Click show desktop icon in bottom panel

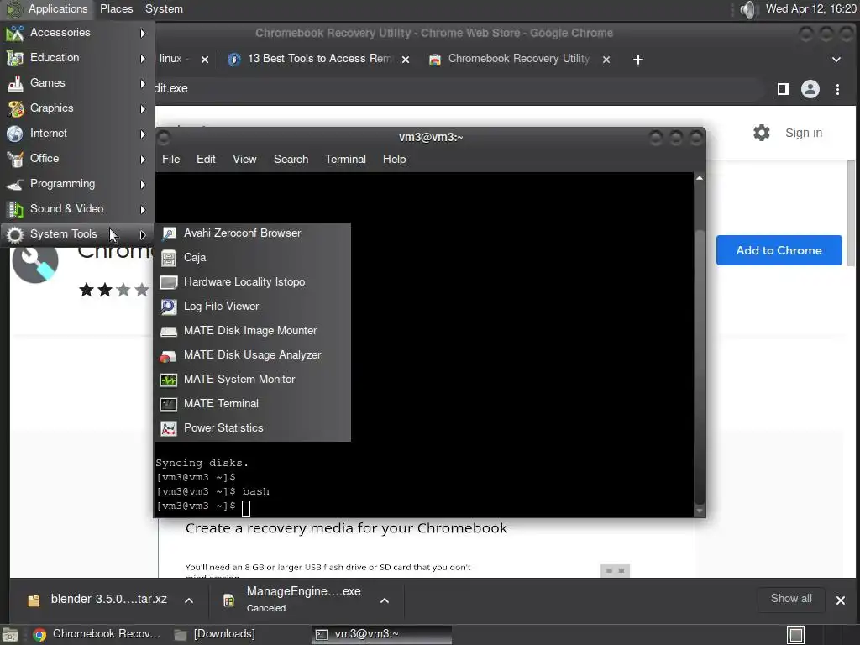(10, 635)
